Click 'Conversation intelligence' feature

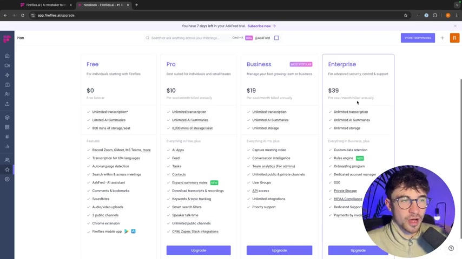point(271,158)
